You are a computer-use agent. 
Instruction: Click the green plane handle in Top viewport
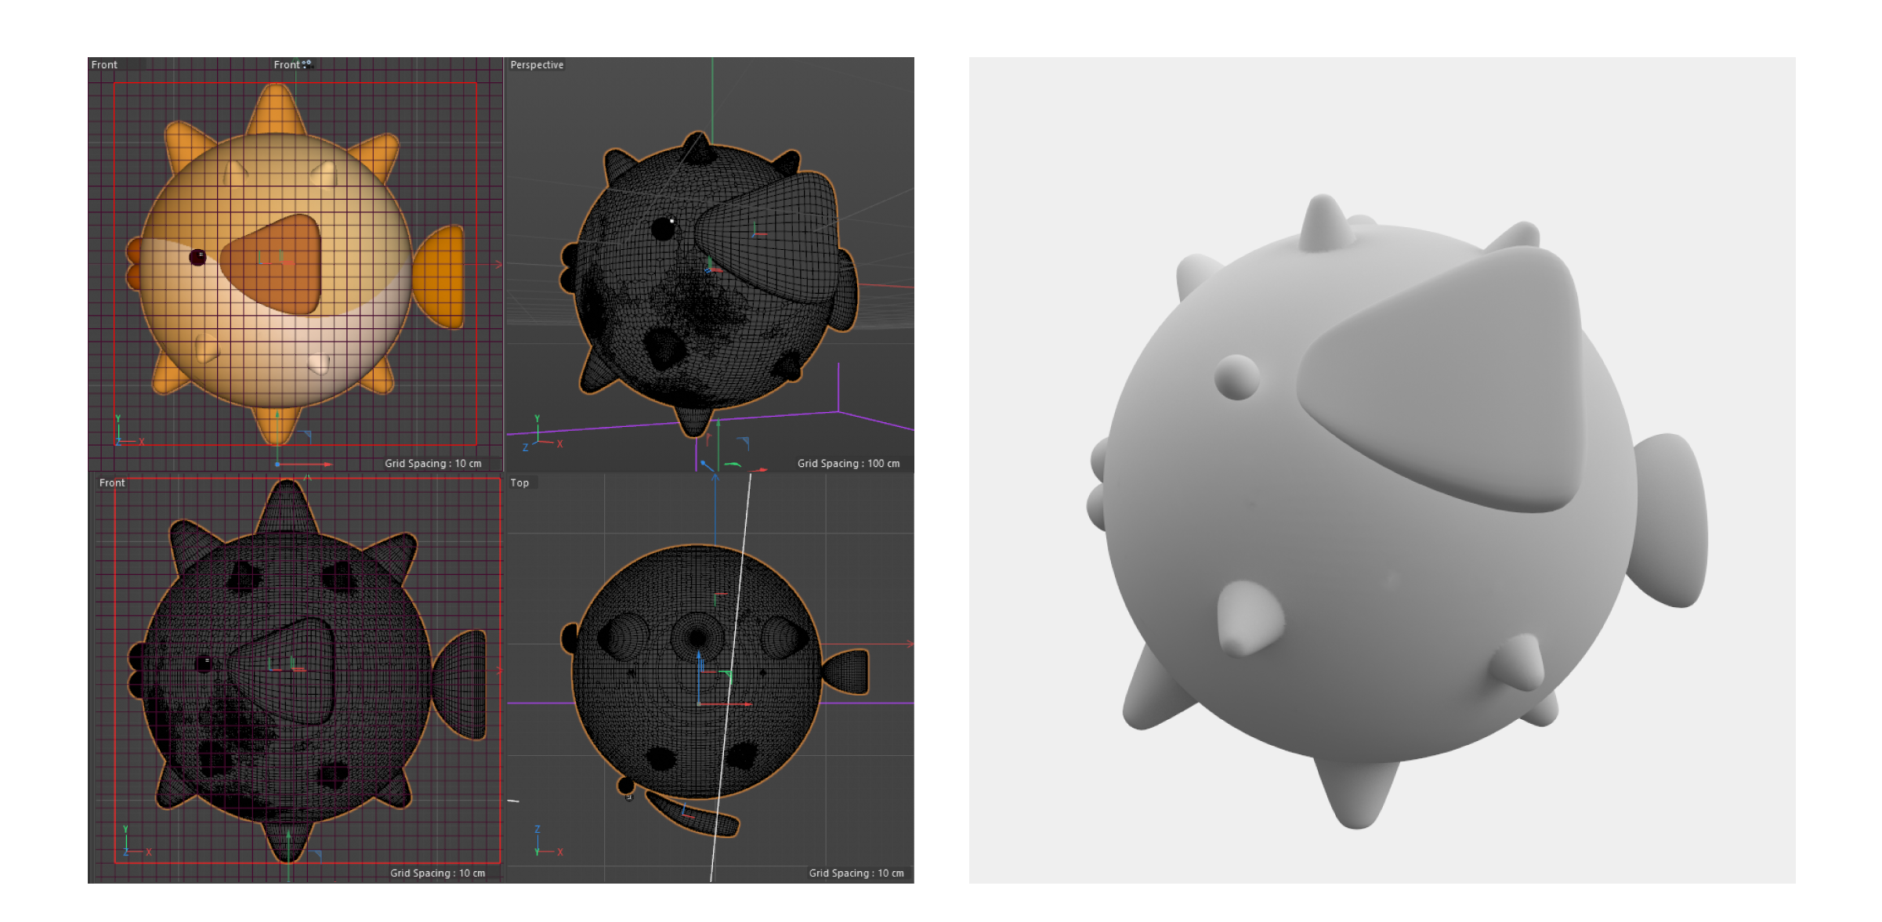tap(729, 674)
